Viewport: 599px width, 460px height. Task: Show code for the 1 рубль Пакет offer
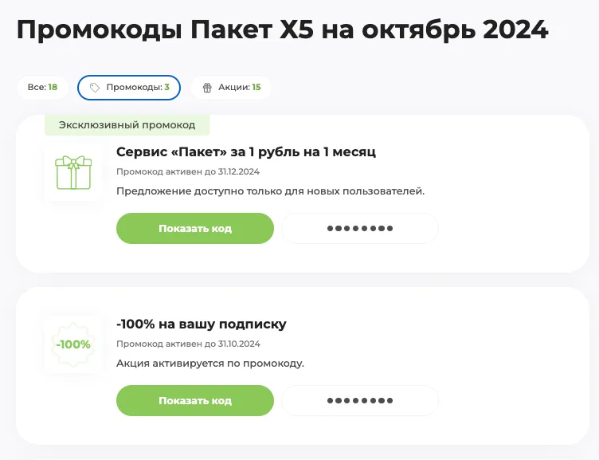pyautogui.click(x=195, y=228)
